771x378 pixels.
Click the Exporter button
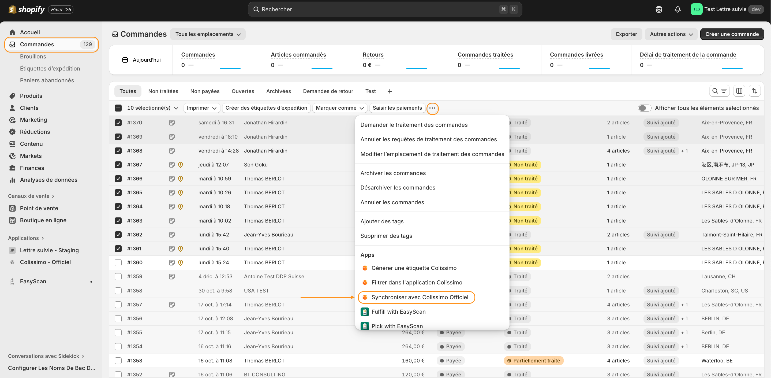626,34
